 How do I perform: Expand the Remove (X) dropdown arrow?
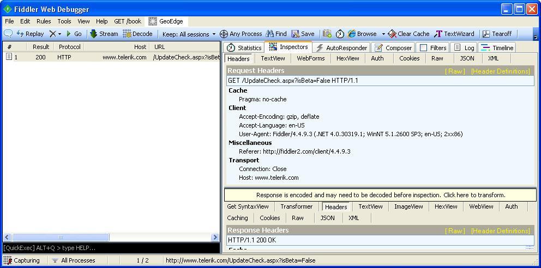[60, 34]
